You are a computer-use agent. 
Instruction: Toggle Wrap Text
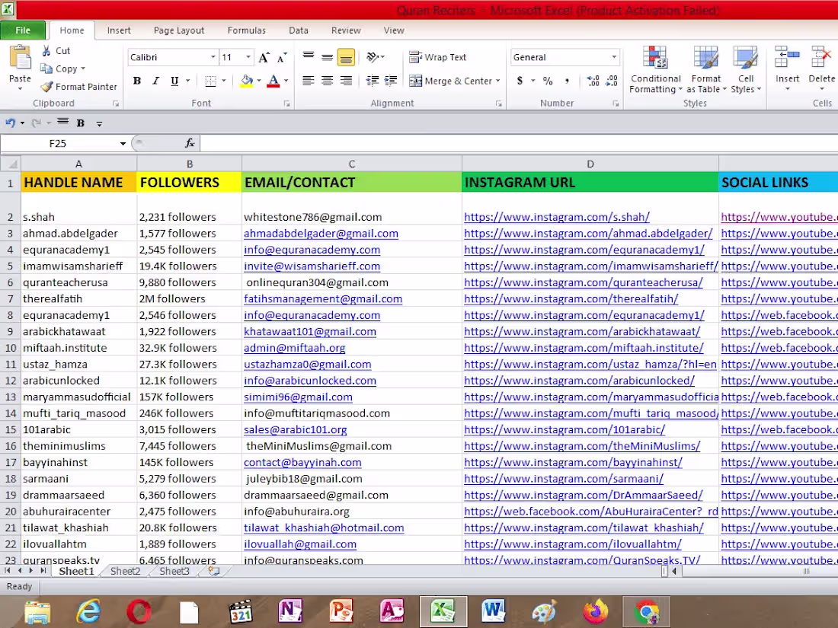click(438, 57)
